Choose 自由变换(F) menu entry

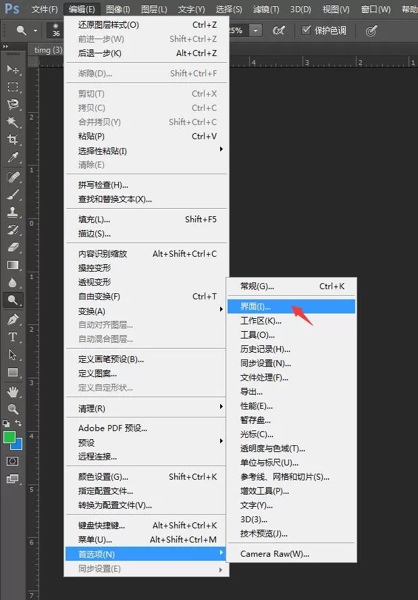click(x=147, y=297)
